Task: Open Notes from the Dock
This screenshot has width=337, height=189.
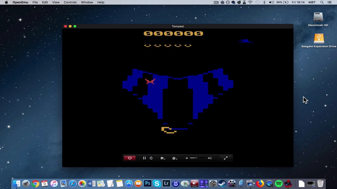Action: click(120, 183)
